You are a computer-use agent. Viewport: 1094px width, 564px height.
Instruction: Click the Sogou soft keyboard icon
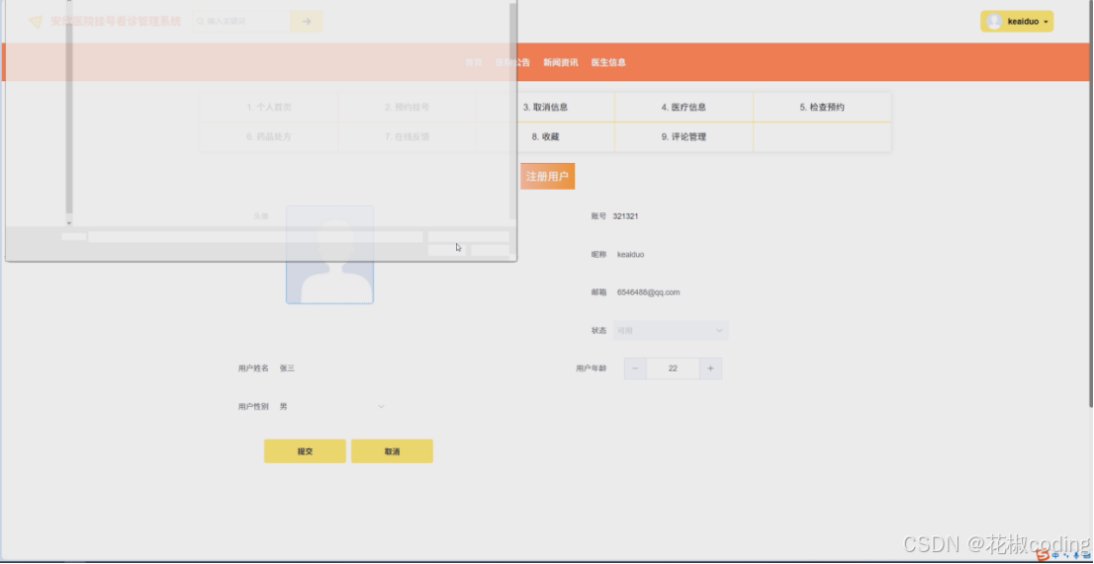[1086, 555]
